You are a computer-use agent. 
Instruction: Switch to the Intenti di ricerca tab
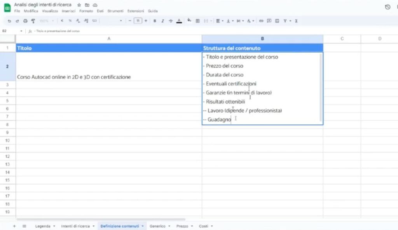75,226
